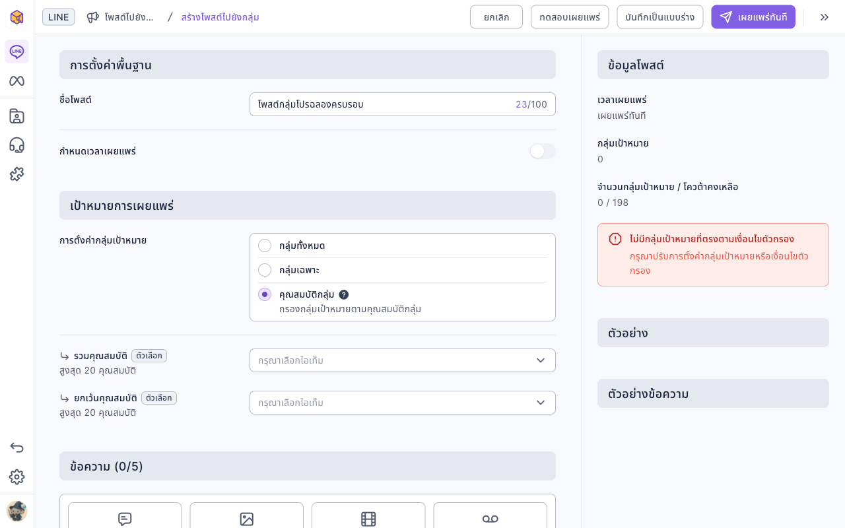Click the ข้อความ (0/5) section header
The height and width of the screenshot is (528, 845).
pyautogui.click(x=308, y=466)
